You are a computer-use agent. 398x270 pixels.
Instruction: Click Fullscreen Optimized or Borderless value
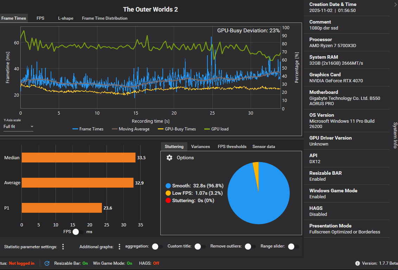(x=345, y=232)
